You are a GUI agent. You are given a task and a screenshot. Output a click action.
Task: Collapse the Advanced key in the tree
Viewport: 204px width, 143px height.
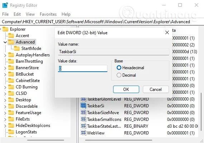pos(5,42)
